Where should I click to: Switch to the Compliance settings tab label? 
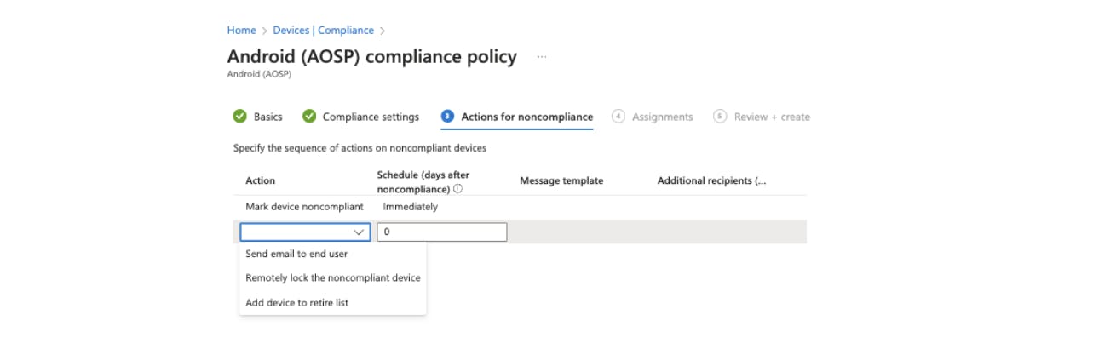[371, 117]
